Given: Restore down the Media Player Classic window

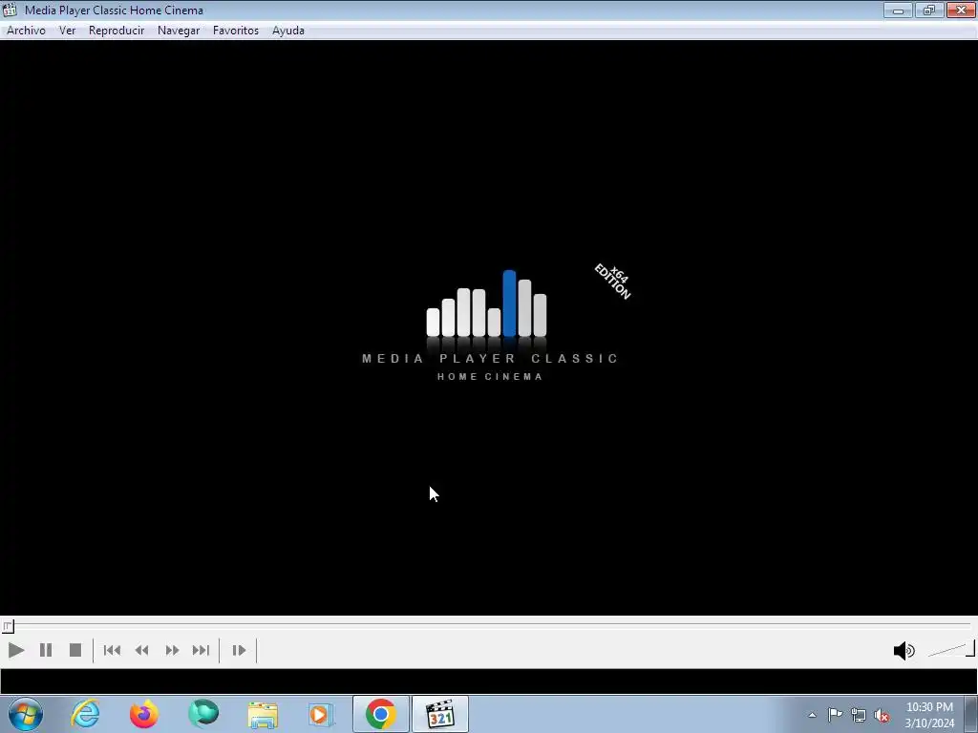Looking at the screenshot, I should pos(929,10).
